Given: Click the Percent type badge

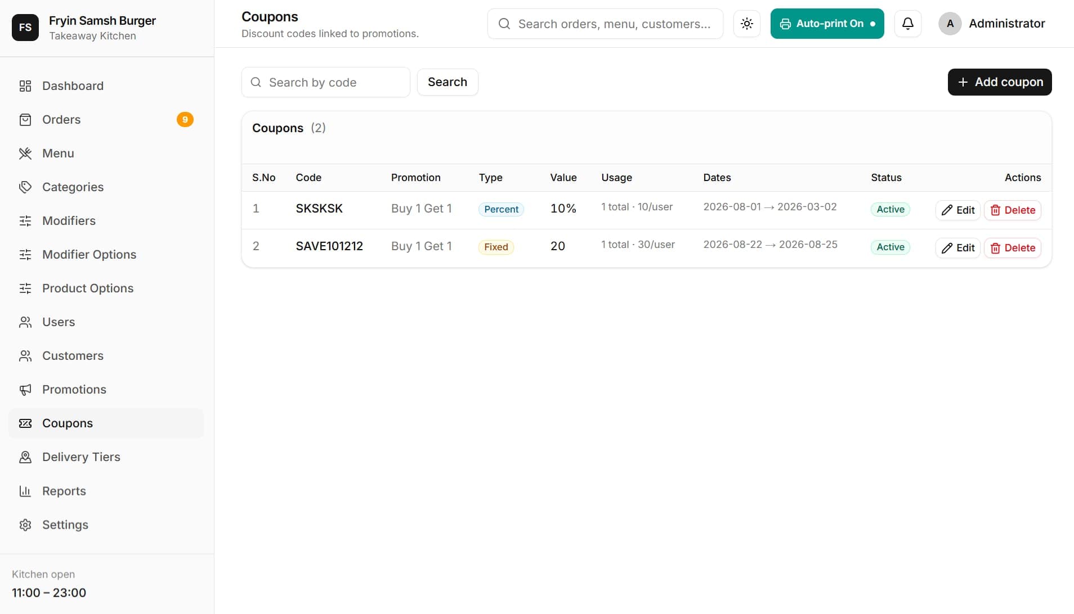Looking at the screenshot, I should pos(501,209).
